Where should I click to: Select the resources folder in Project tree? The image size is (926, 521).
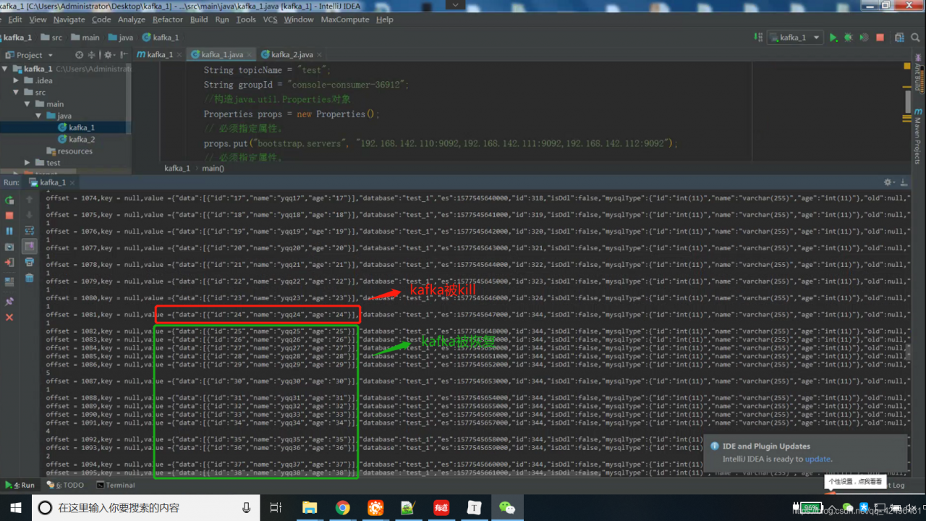pos(69,151)
